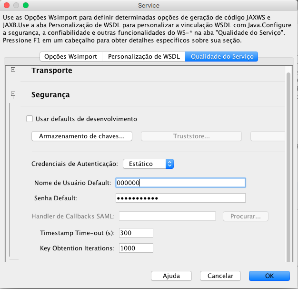Open Personalização de WSDL tab
298x289 pixels.
tap(144, 57)
